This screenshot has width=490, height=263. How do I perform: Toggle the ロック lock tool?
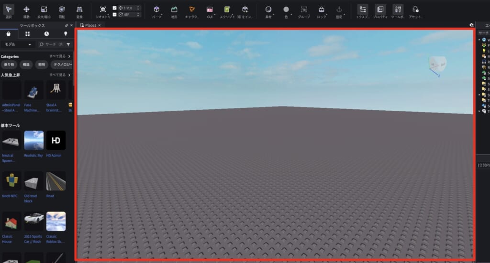(322, 10)
